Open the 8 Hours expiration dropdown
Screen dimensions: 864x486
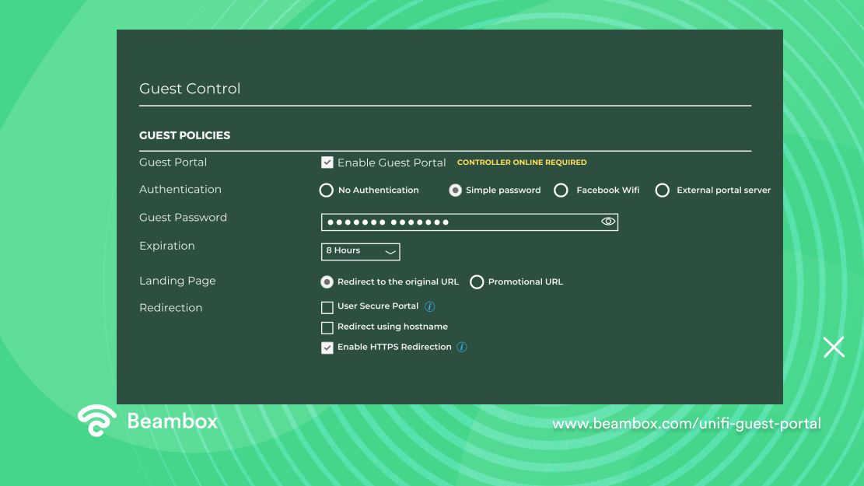point(360,251)
